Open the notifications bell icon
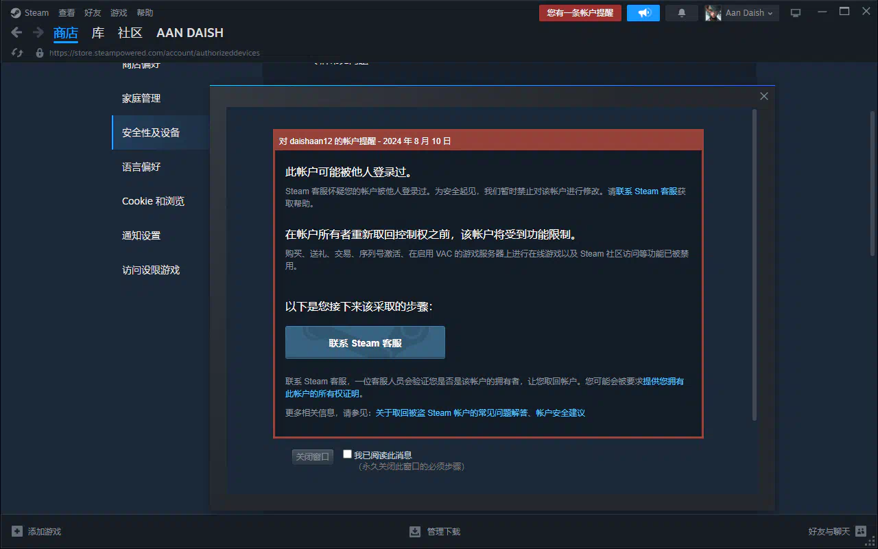This screenshot has width=878, height=549. tap(682, 13)
